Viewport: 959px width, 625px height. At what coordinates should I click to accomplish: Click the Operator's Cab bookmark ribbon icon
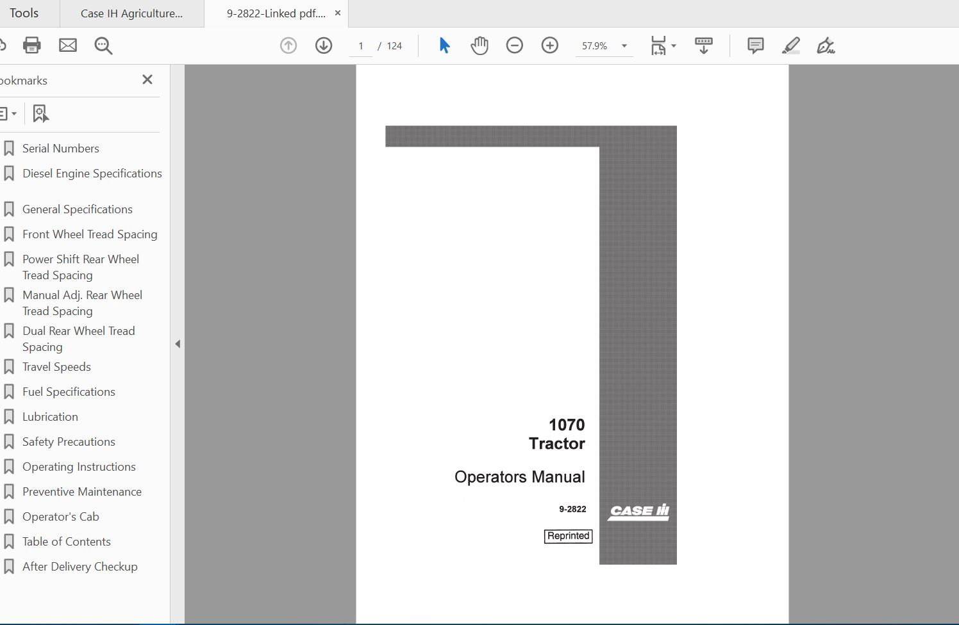tap(9, 517)
